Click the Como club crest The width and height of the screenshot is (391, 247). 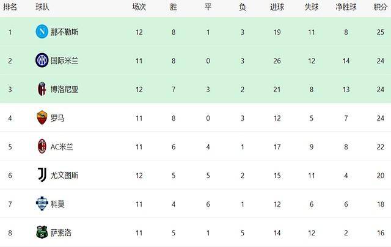[x=42, y=204]
